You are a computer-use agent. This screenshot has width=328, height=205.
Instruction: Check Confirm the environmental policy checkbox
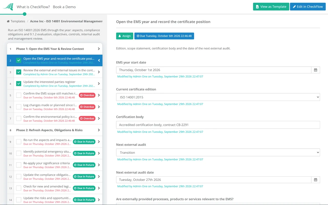19,118
